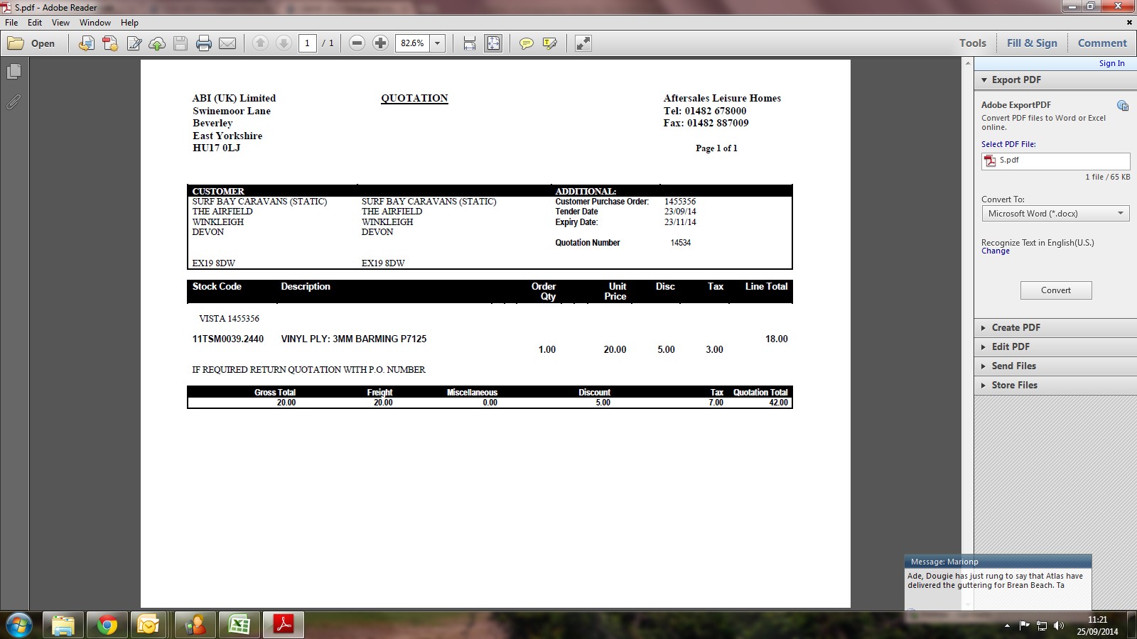Launch Google Chrome from the taskbar
The width and height of the screenshot is (1137, 639).
pyautogui.click(x=107, y=625)
